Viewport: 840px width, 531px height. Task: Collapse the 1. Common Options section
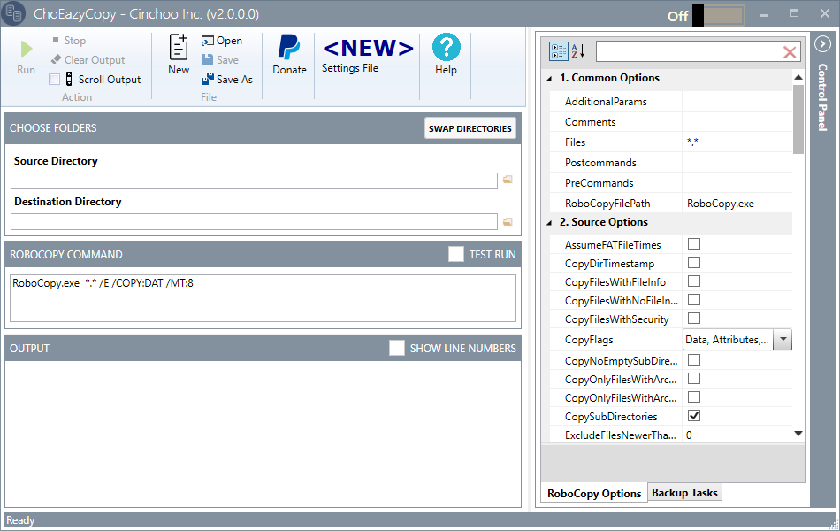tap(549, 78)
